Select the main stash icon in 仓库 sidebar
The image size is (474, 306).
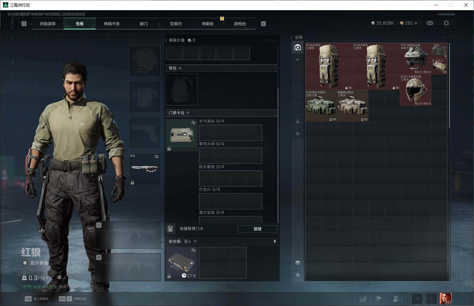297,48
